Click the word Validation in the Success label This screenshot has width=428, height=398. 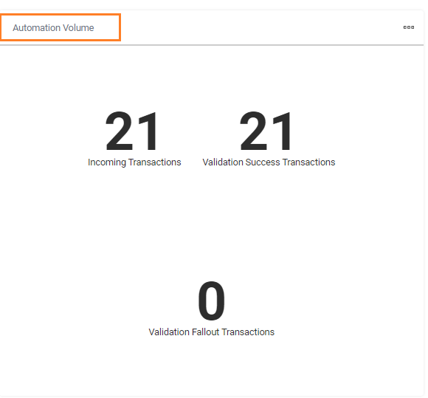(223, 162)
